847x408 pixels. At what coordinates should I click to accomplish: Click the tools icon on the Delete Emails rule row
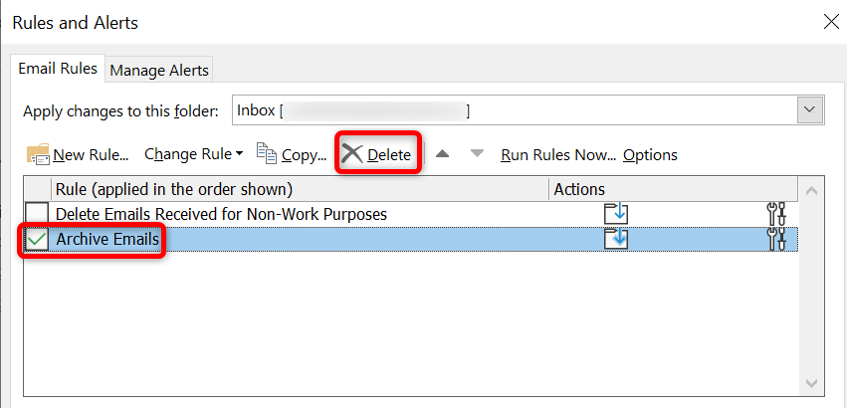778,213
